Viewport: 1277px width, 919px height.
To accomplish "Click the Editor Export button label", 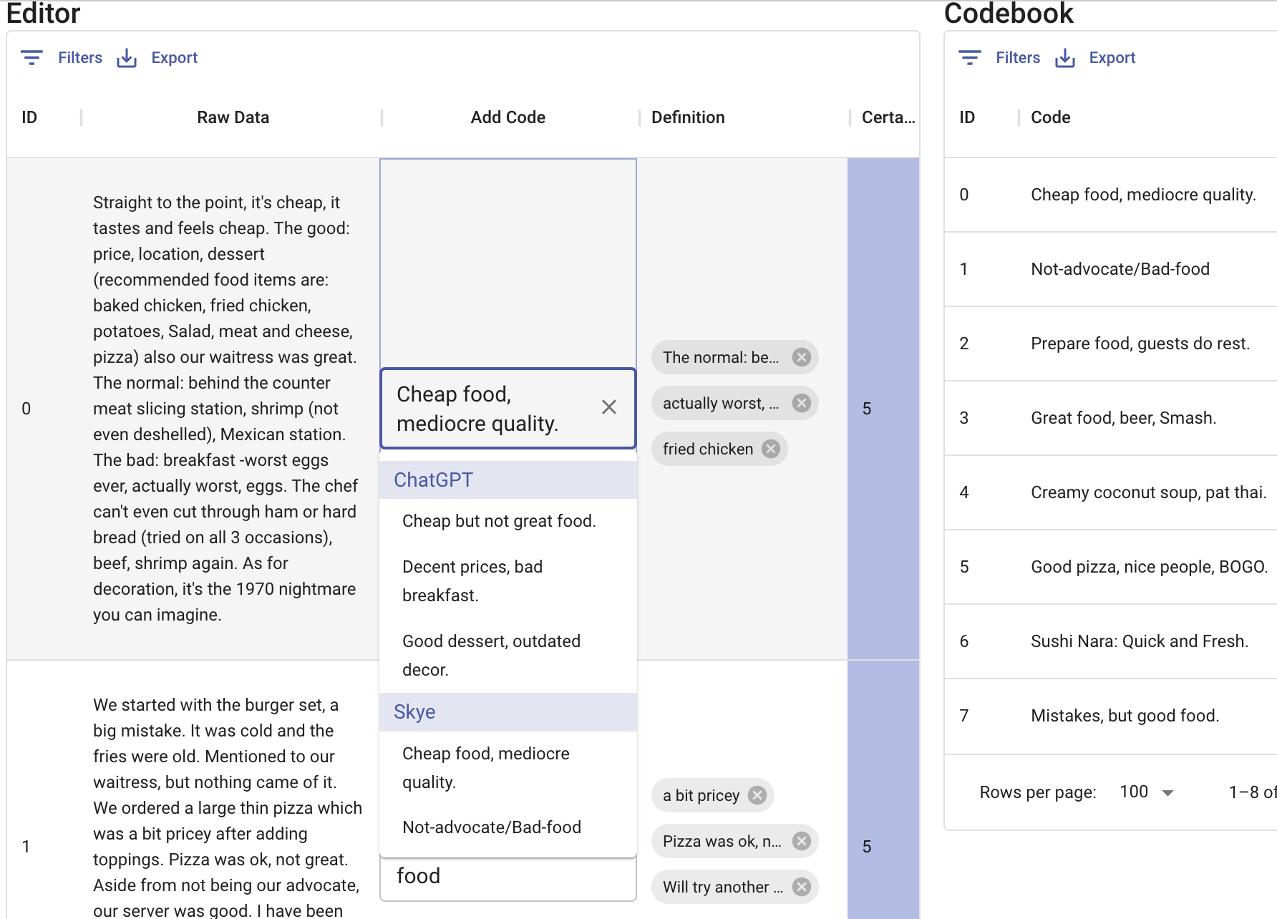I will pos(174,58).
